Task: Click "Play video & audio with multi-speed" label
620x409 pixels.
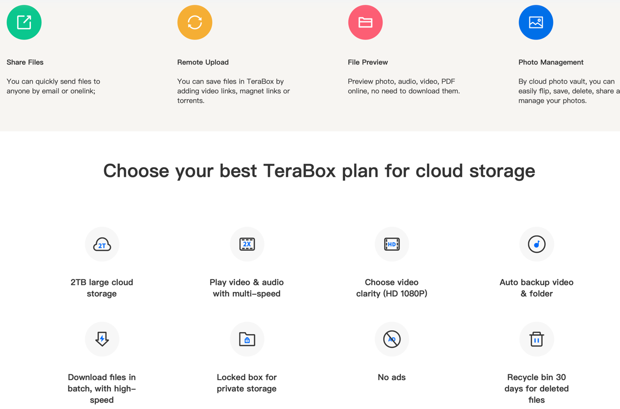Action: point(246,288)
